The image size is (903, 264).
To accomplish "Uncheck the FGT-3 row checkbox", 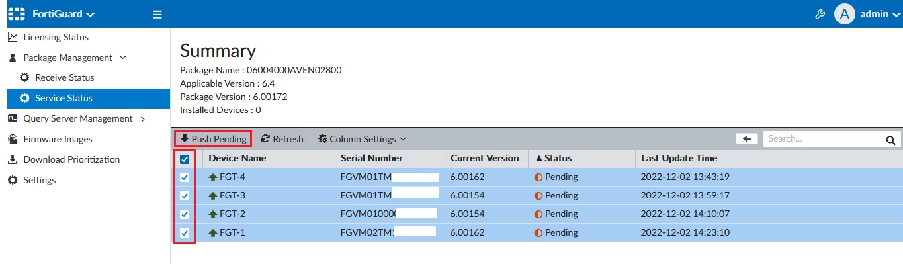I will coord(185,196).
